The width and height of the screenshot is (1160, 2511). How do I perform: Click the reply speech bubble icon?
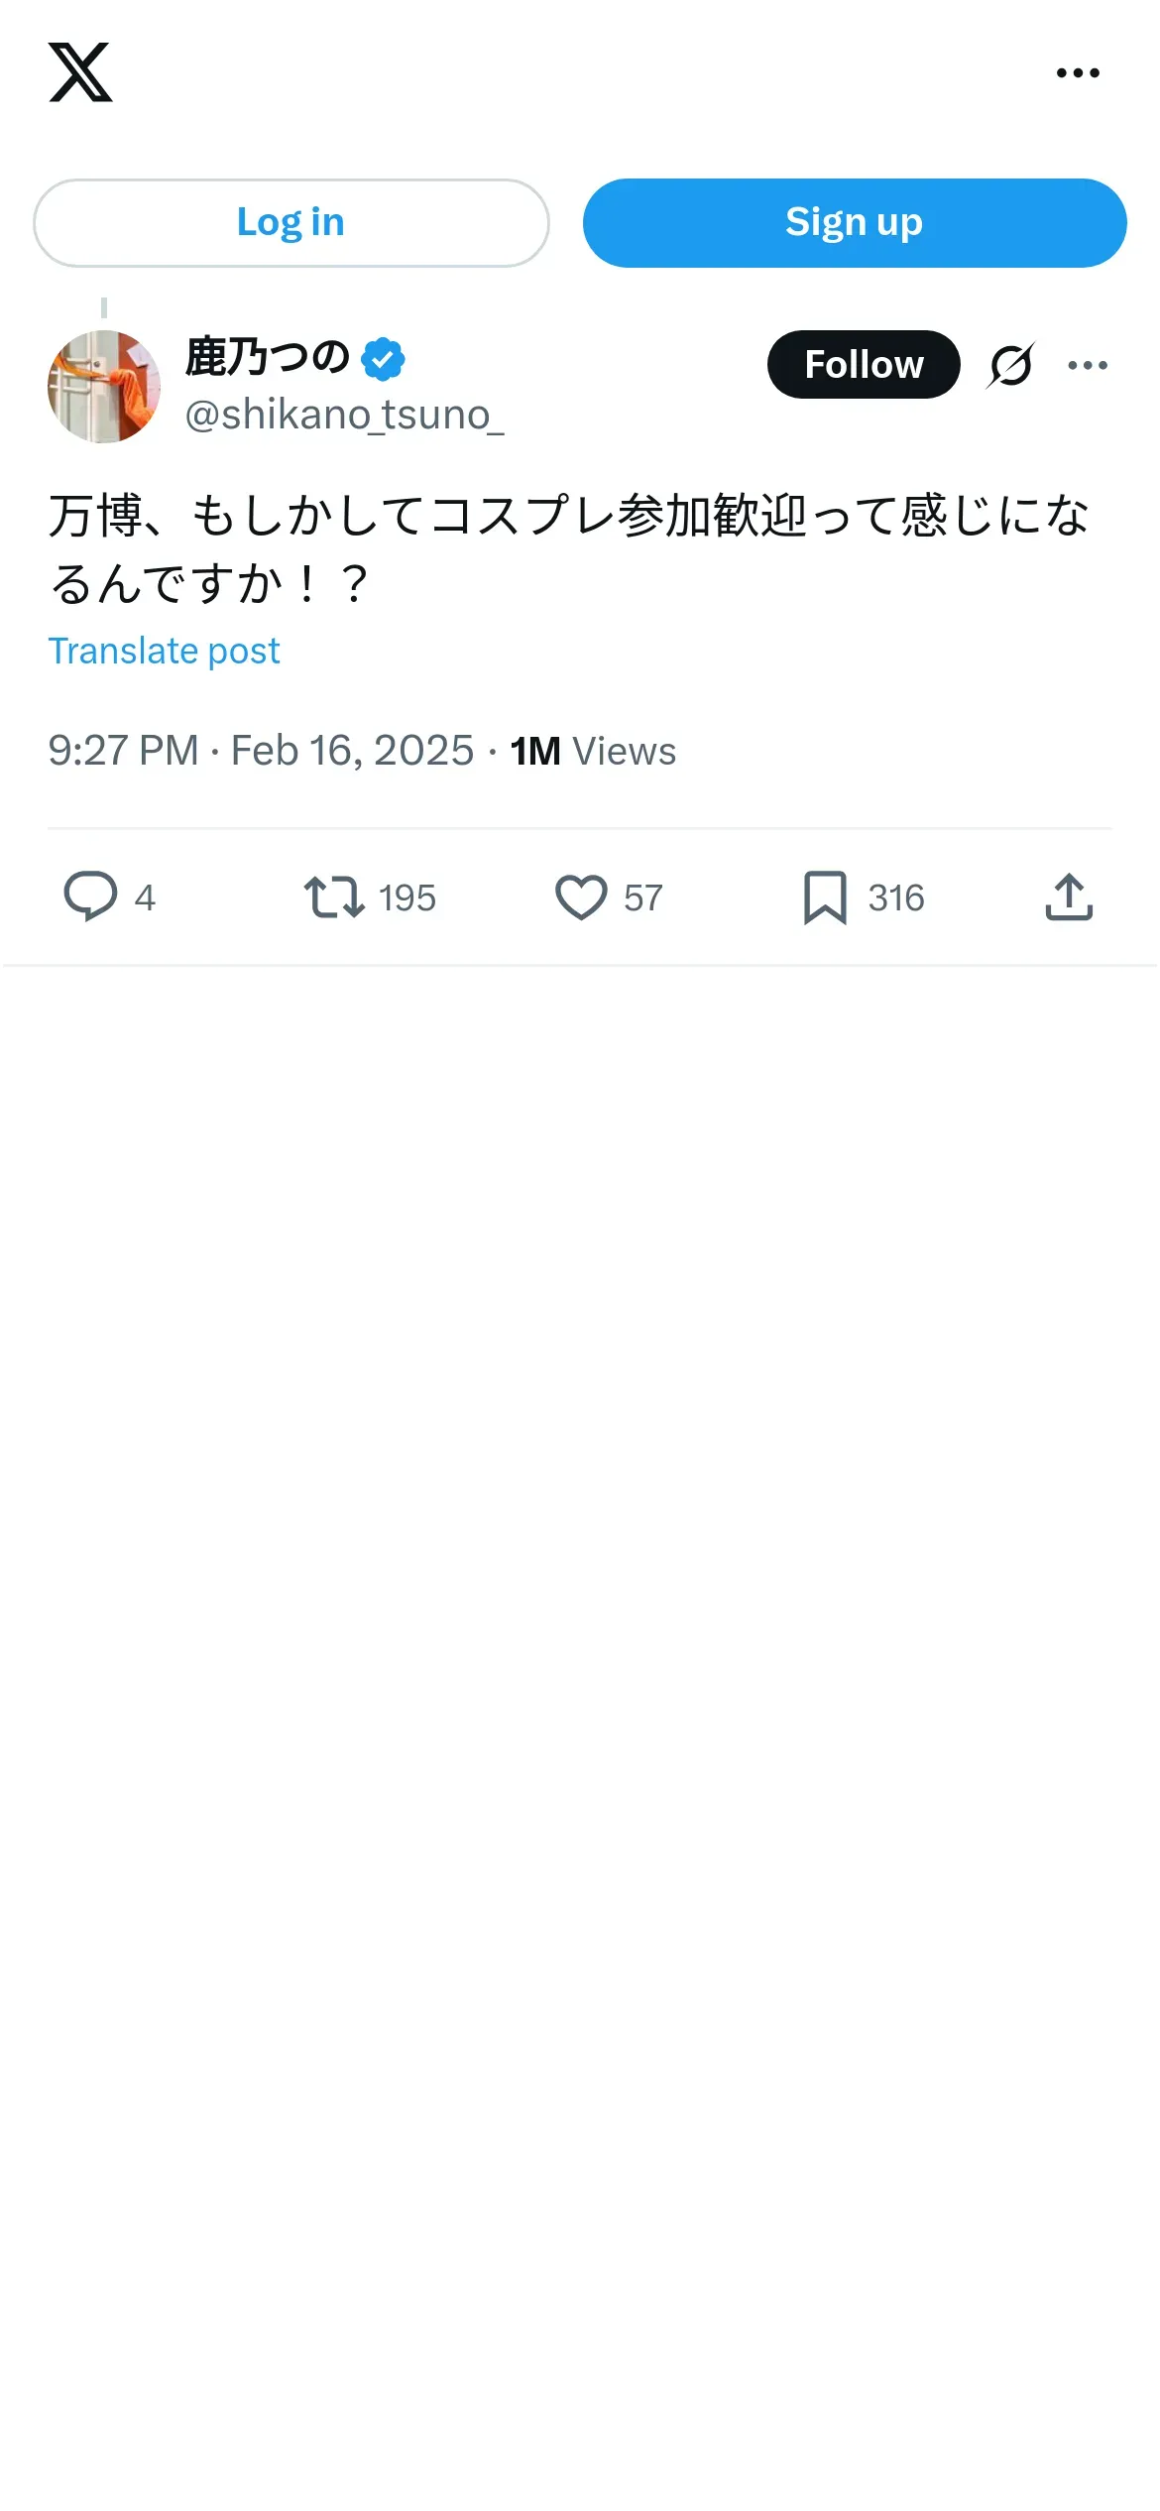(x=90, y=897)
